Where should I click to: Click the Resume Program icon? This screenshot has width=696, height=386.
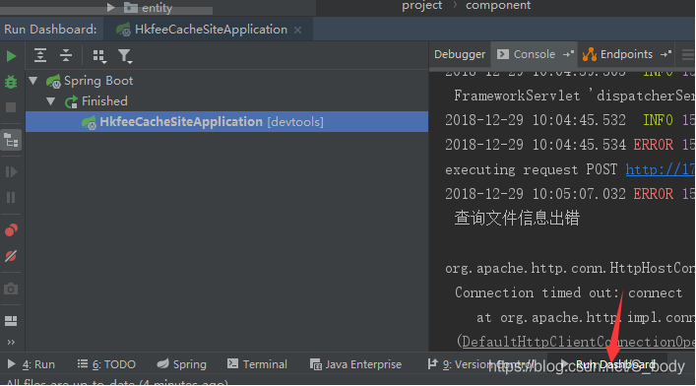11,171
